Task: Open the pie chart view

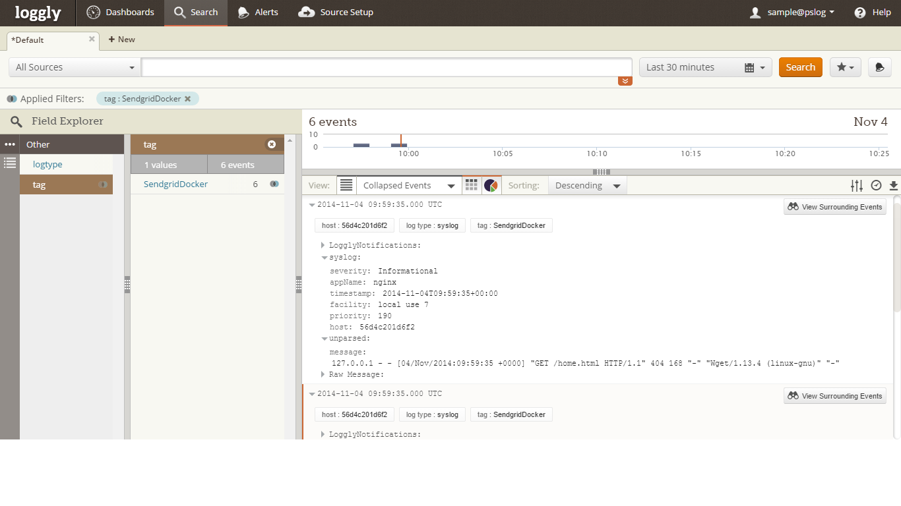Action: pyautogui.click(x=491, y=186)
